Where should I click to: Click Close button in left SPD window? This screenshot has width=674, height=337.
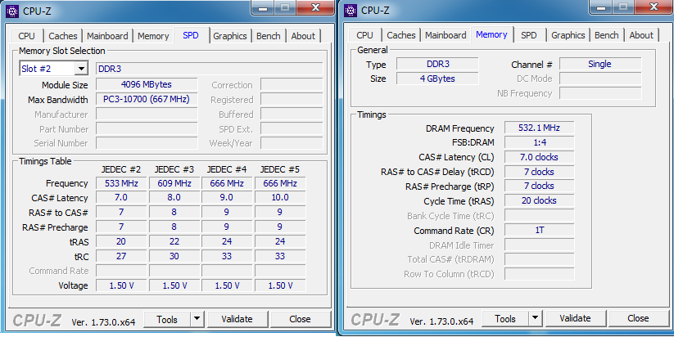[x=300, y=319]
